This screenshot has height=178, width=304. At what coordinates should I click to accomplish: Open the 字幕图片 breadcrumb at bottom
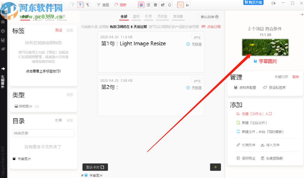(x=94, y=175)
